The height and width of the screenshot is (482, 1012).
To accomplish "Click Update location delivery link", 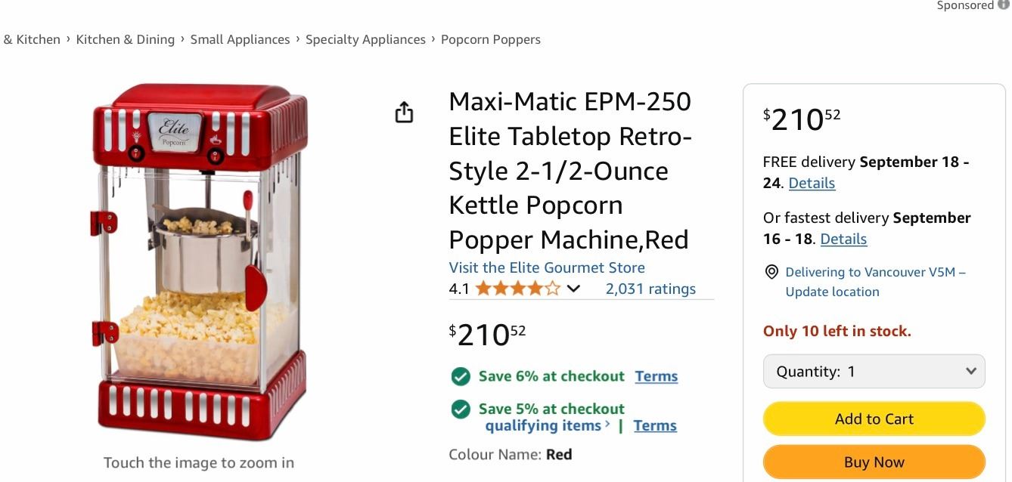I will coord(832,292).
